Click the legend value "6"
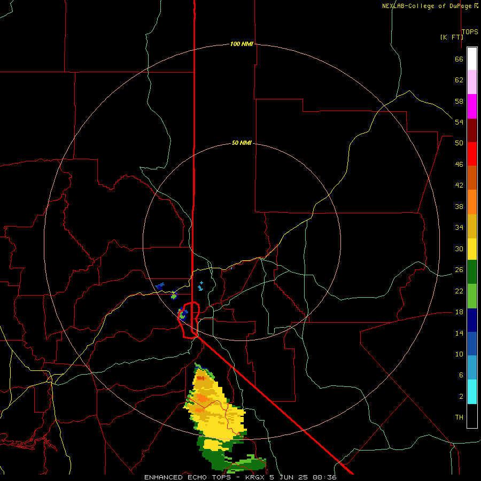The height and width of the screenshot is (481, 481). (x=461, y=375)
